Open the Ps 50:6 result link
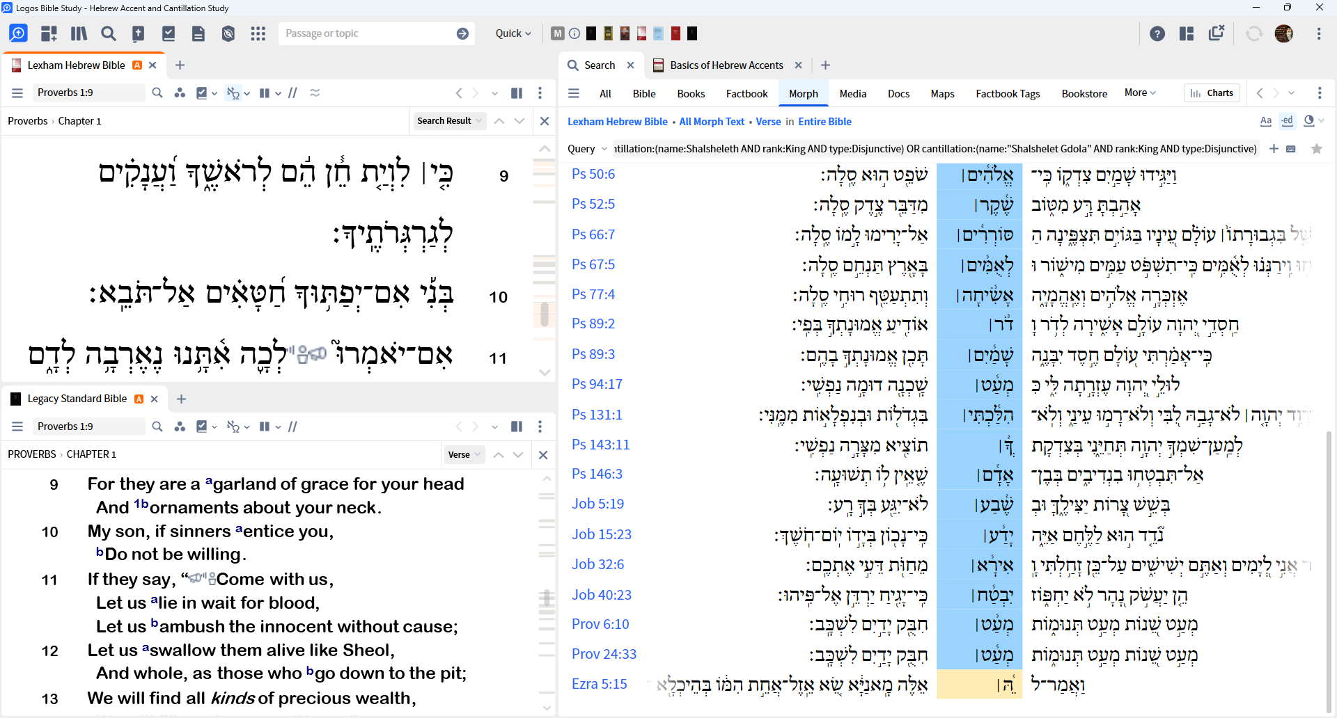Viewport: 1337px width, 718px height. tap(593, 174)
